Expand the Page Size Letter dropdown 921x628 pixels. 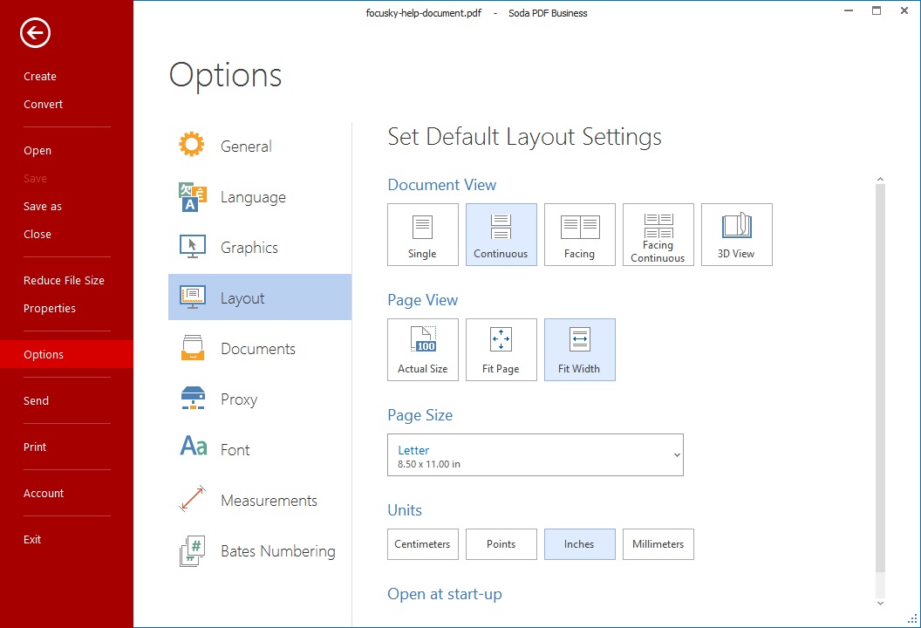pos(535,455)
